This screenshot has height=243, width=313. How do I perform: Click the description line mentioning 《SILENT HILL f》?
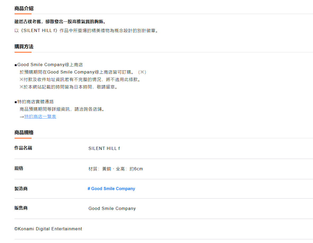pos(86,31)
